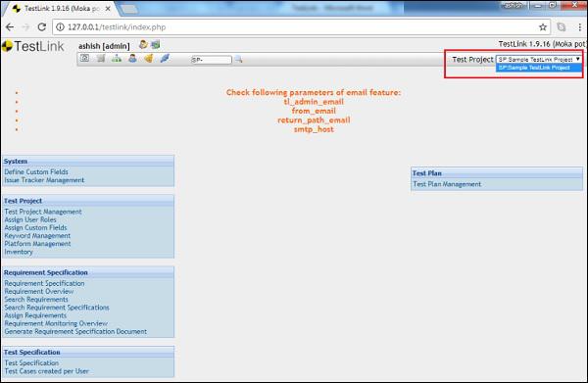
Task: Open Assign Requirements
Action: [x=35, y=315]
